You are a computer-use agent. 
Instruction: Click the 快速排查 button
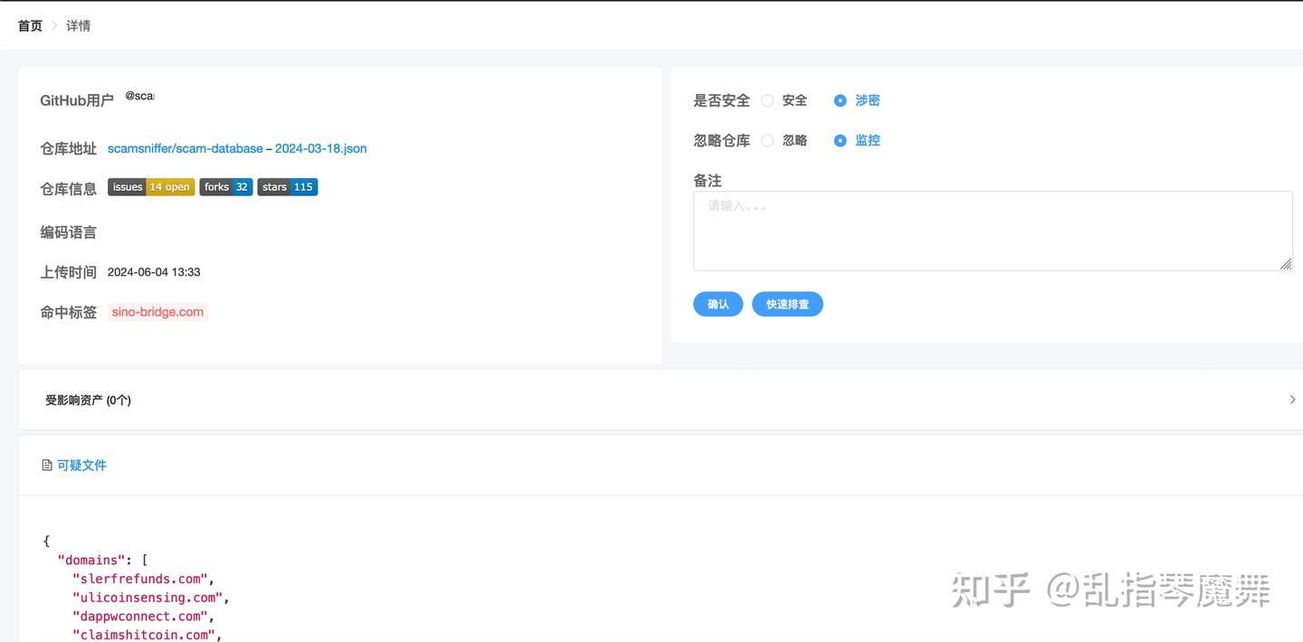click(787, 304)
